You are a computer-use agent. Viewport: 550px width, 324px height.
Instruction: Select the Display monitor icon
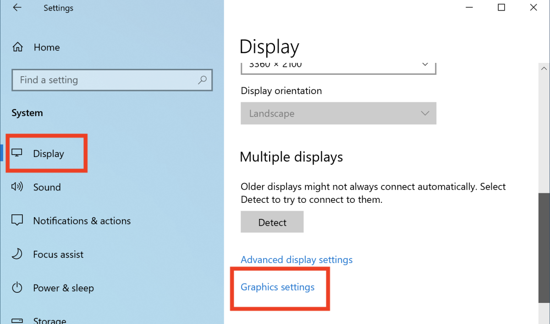click(x=17, y=153)
